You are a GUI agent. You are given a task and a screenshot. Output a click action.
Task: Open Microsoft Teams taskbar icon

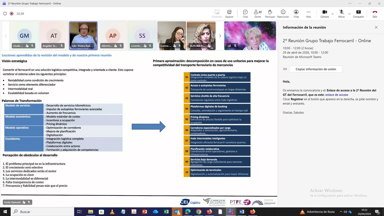231,212
